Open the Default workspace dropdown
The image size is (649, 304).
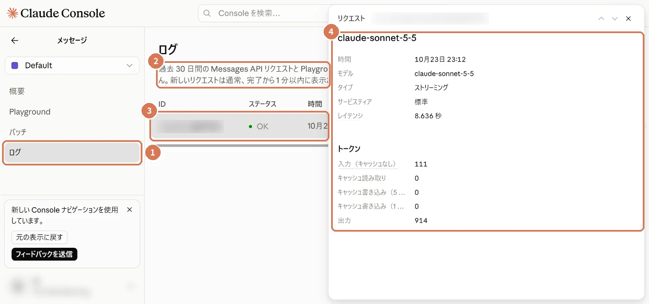[x=72, y=65]
